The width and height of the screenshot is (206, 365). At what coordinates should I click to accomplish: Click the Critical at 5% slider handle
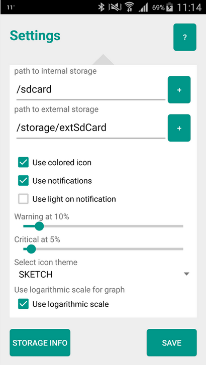pyautogui.click(x=31, y=249)
